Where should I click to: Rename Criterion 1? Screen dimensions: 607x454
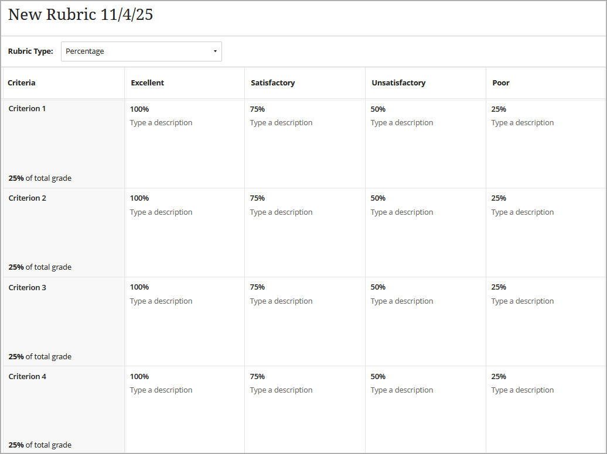click(x=27, y=108)
